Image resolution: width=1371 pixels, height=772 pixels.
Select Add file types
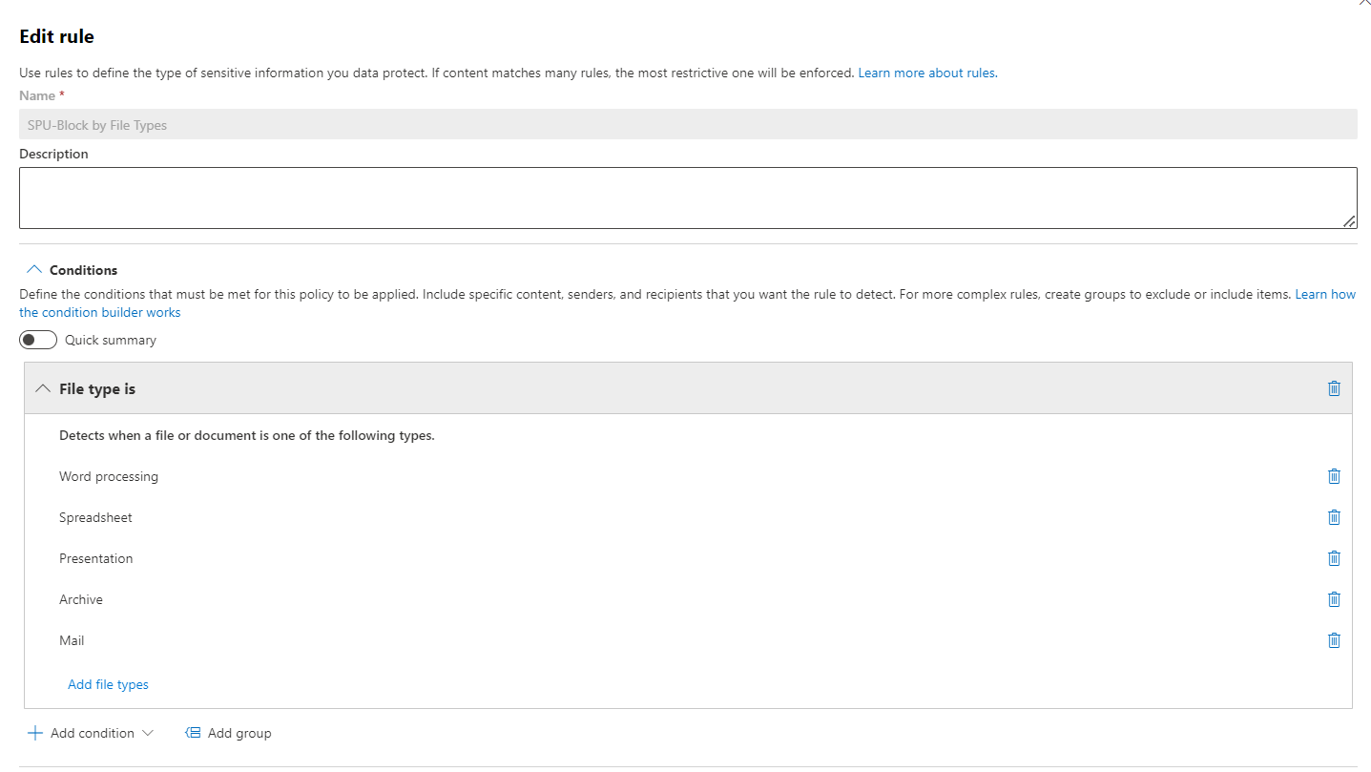108,683
